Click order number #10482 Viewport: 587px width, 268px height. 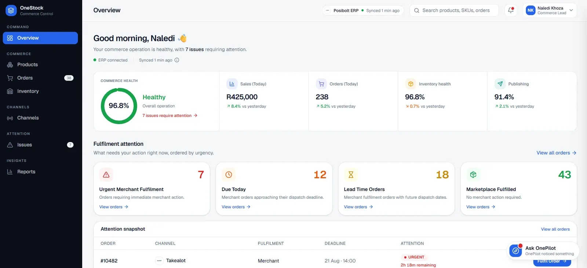pos(109,261)
